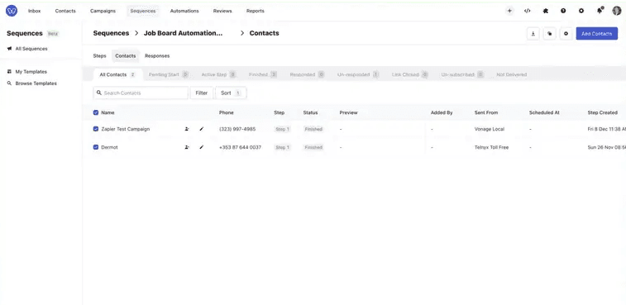
Task: Click the sequence settings gear button
Action: click(x=566, y=34)
